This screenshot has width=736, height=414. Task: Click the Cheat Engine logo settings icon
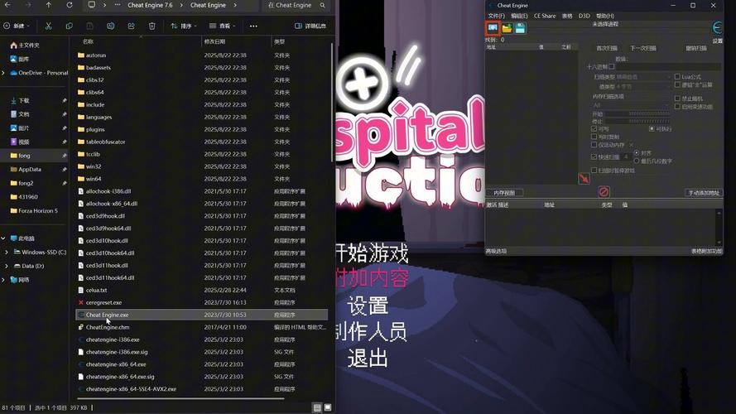pyautogui.click(x=717, y=28)
